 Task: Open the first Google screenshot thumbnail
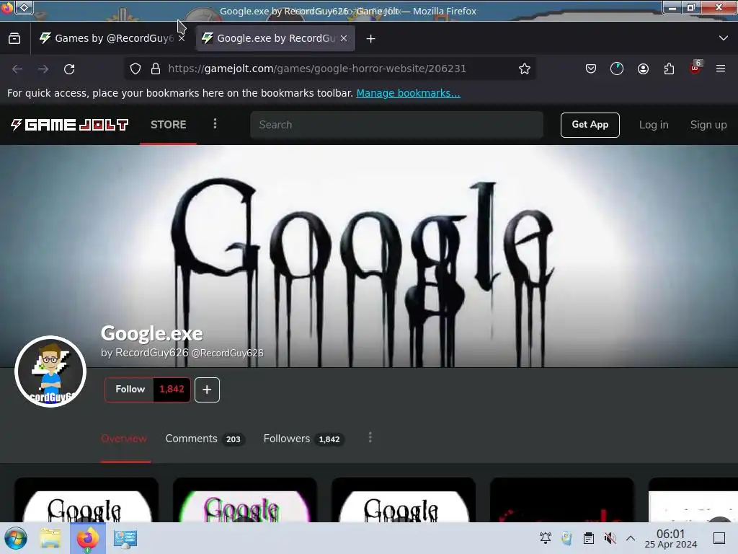click(86, 500)
